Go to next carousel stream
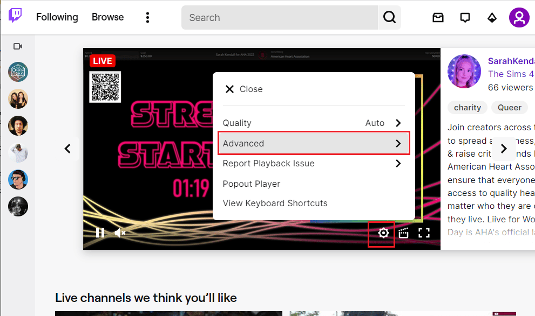 click(x=504, y=149)
